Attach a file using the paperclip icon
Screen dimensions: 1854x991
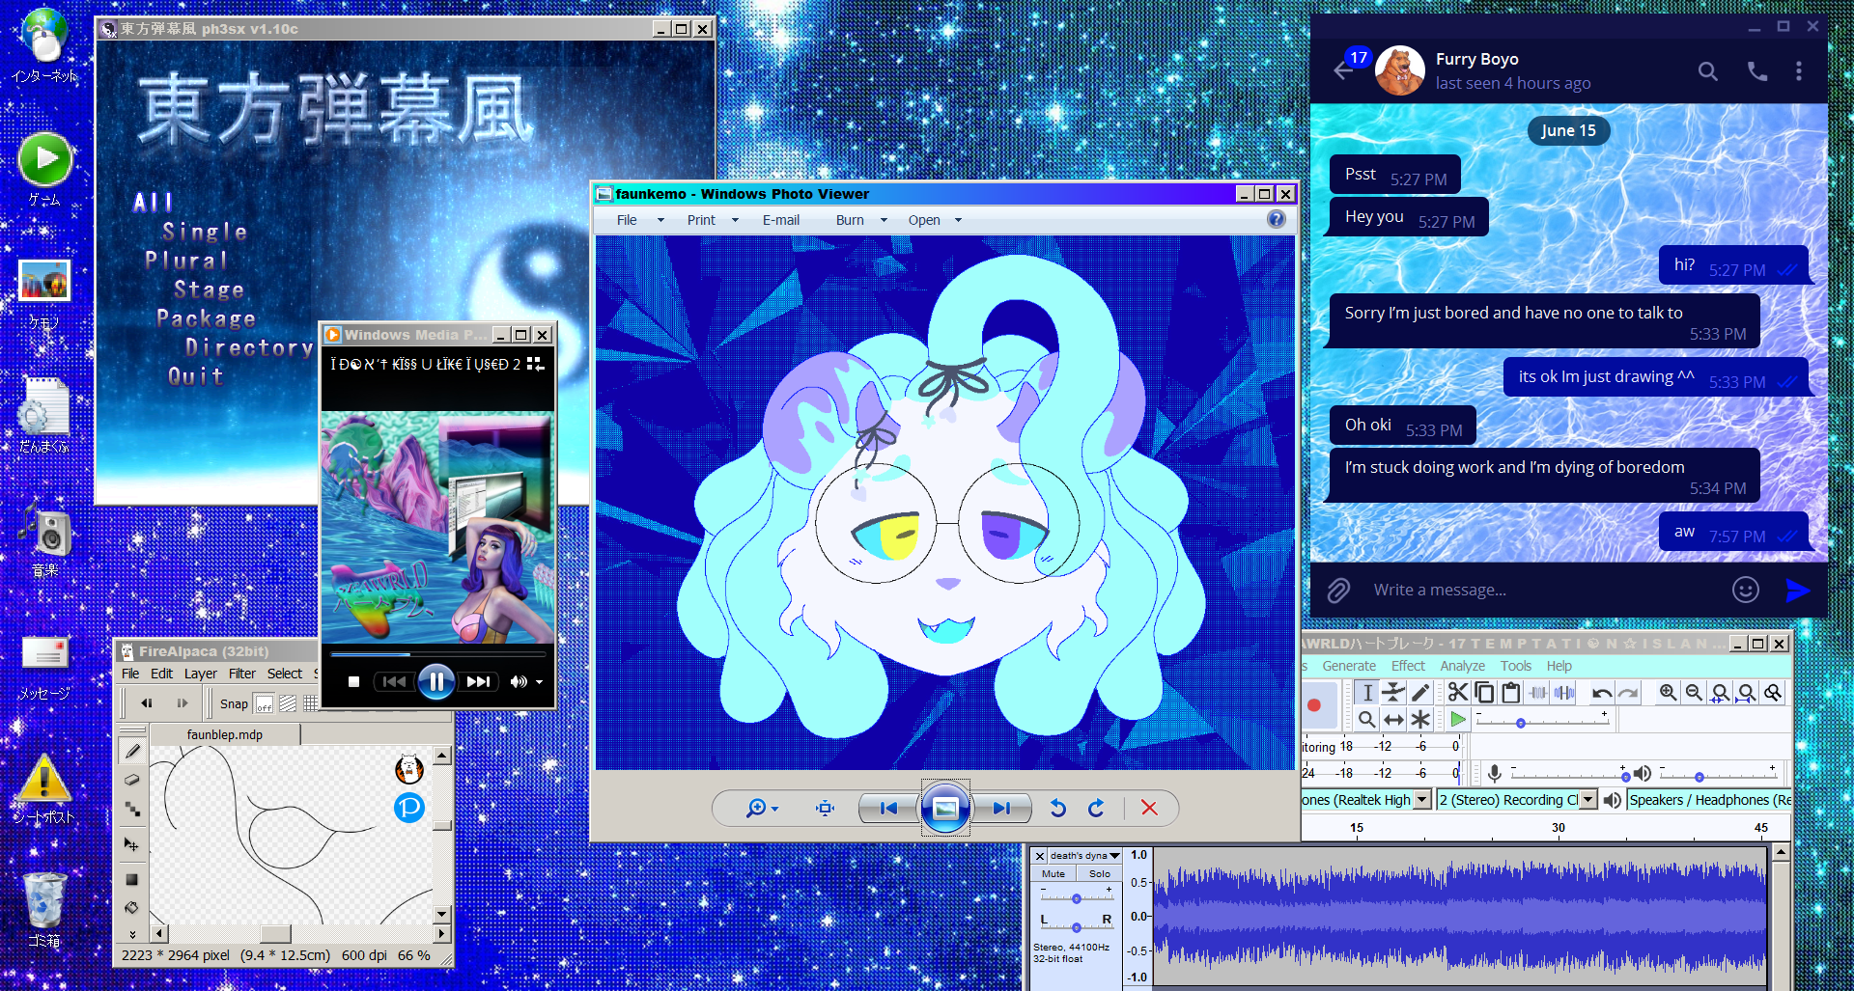click(1338, 590)
